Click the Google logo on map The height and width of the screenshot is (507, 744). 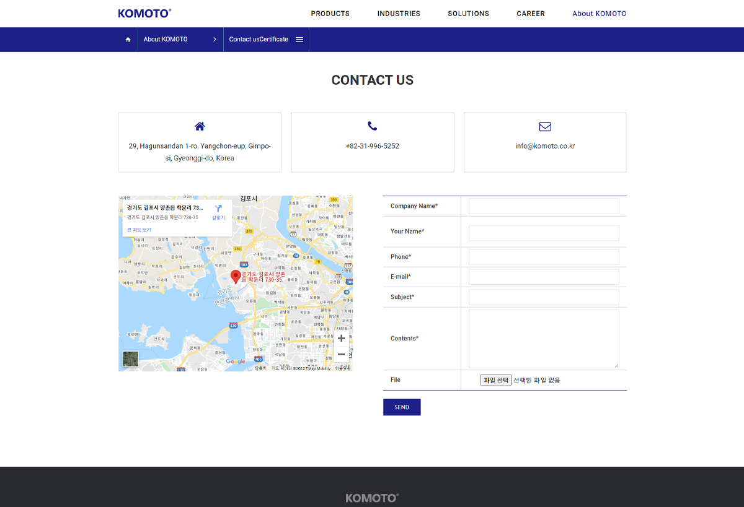coord(236,362)
